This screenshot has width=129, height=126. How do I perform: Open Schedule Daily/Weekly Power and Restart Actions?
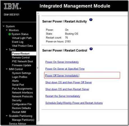[x=74, y=103]
